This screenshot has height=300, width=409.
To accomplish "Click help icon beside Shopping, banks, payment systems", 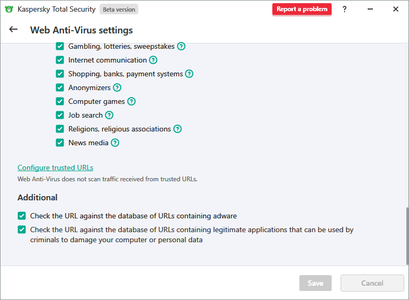I will 189,74.
